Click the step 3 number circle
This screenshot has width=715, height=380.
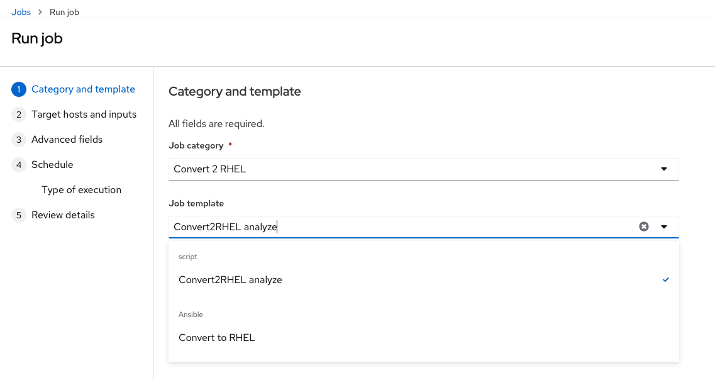[19, 140]
